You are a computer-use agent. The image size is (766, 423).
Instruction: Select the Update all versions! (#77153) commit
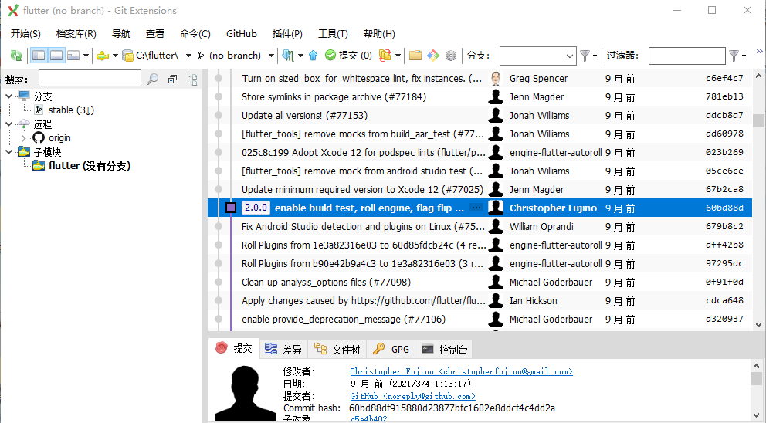click(x=304, y=115)
